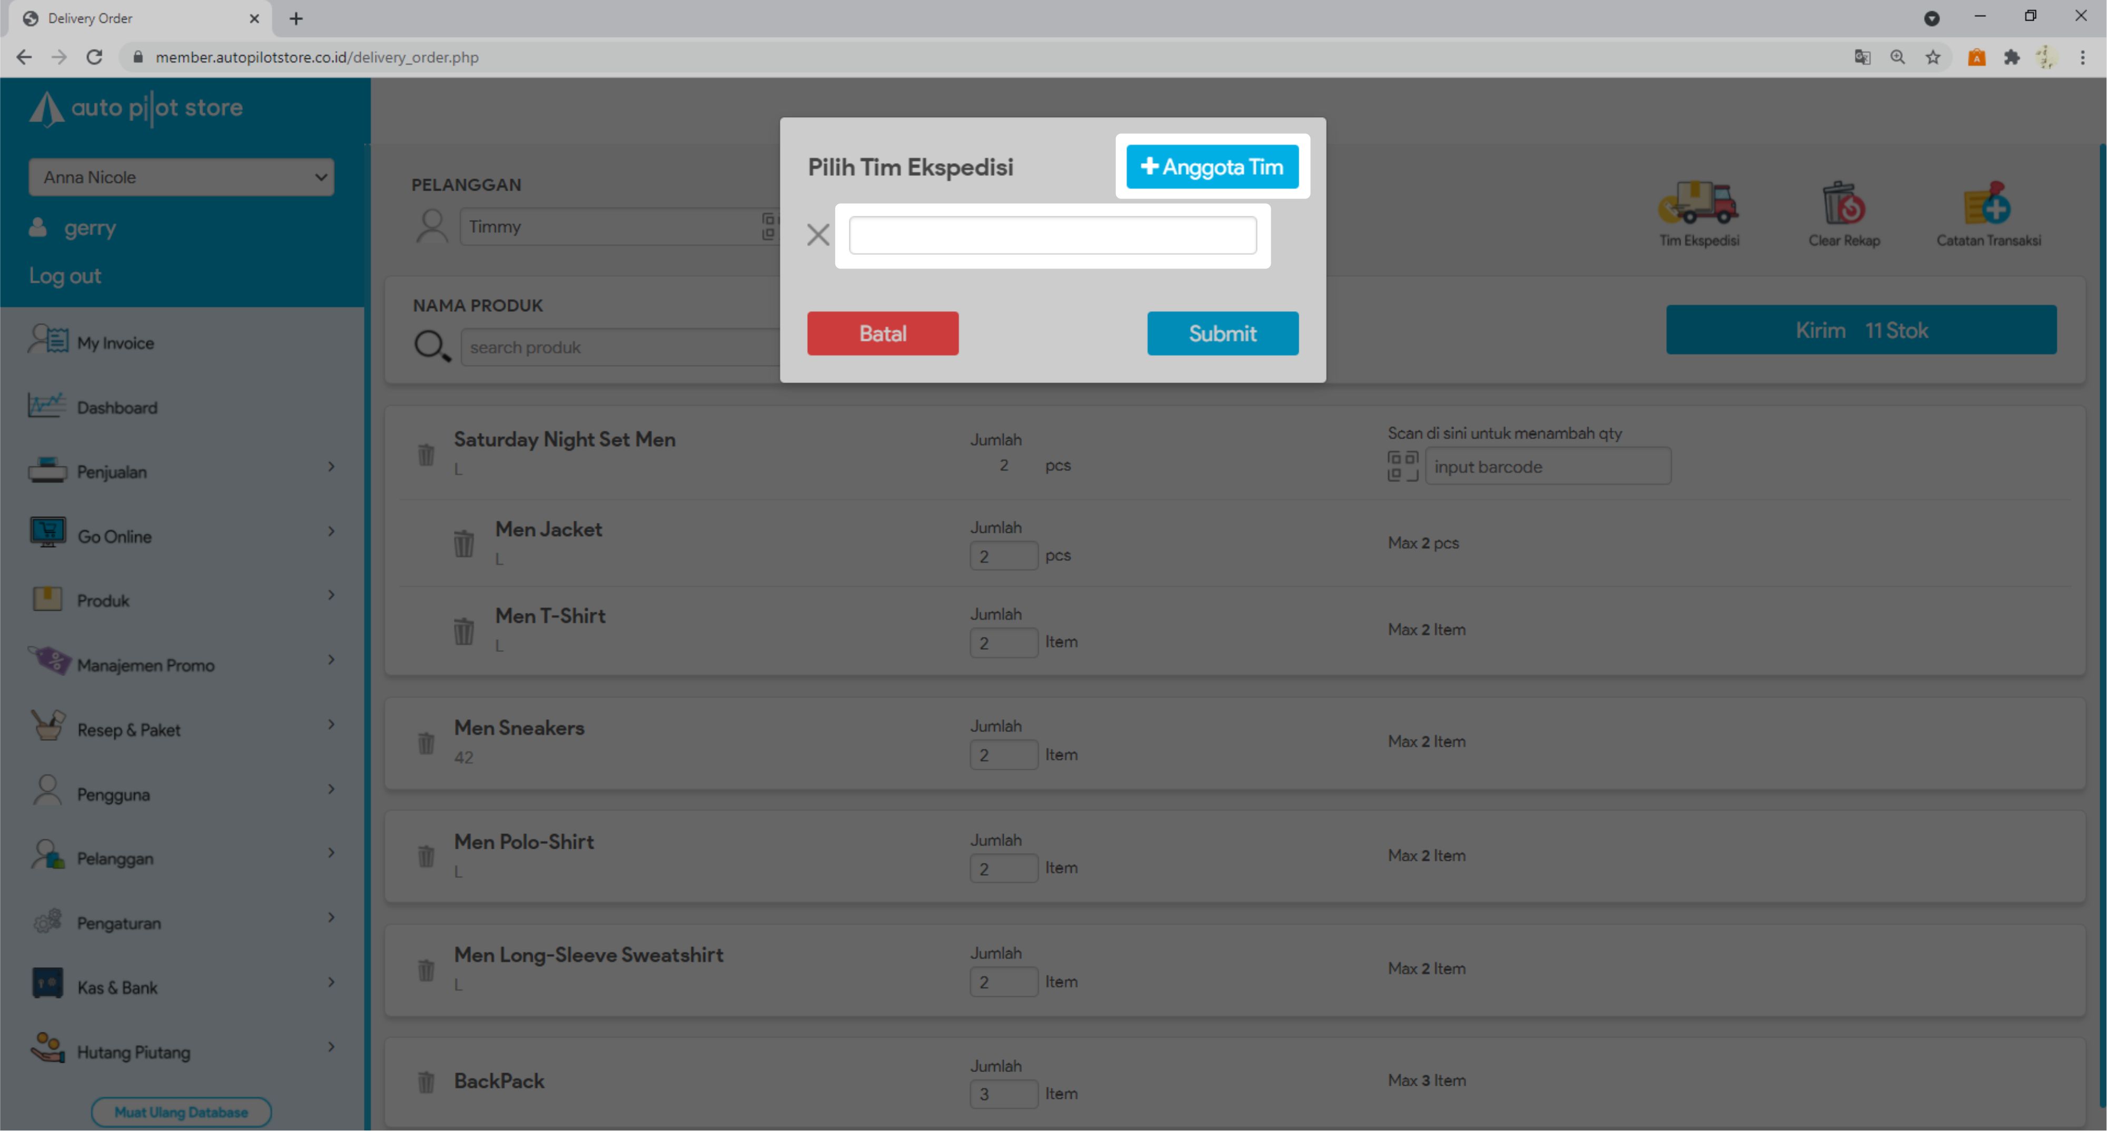The width and height of the screenshot is (2107, 1131).
Task: Delete the Men Jacket row via trash icon
Action: click(464, 543)
